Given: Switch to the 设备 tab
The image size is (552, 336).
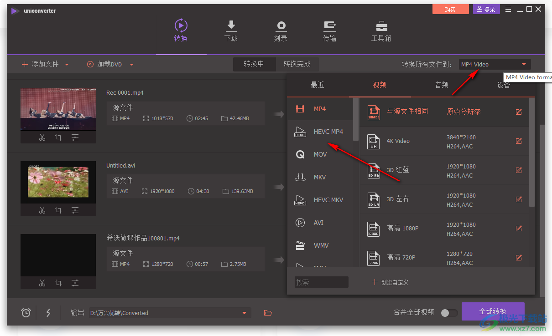Looking at the screenshot, I should pos(504,85).
